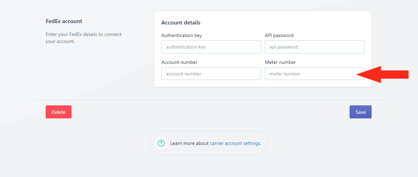Click the 'API password' label
The width and height of the screenshot is (418, 177).
coord(279,35)
